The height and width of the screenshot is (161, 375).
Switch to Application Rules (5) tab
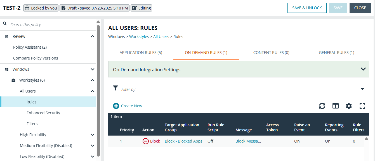141,53
